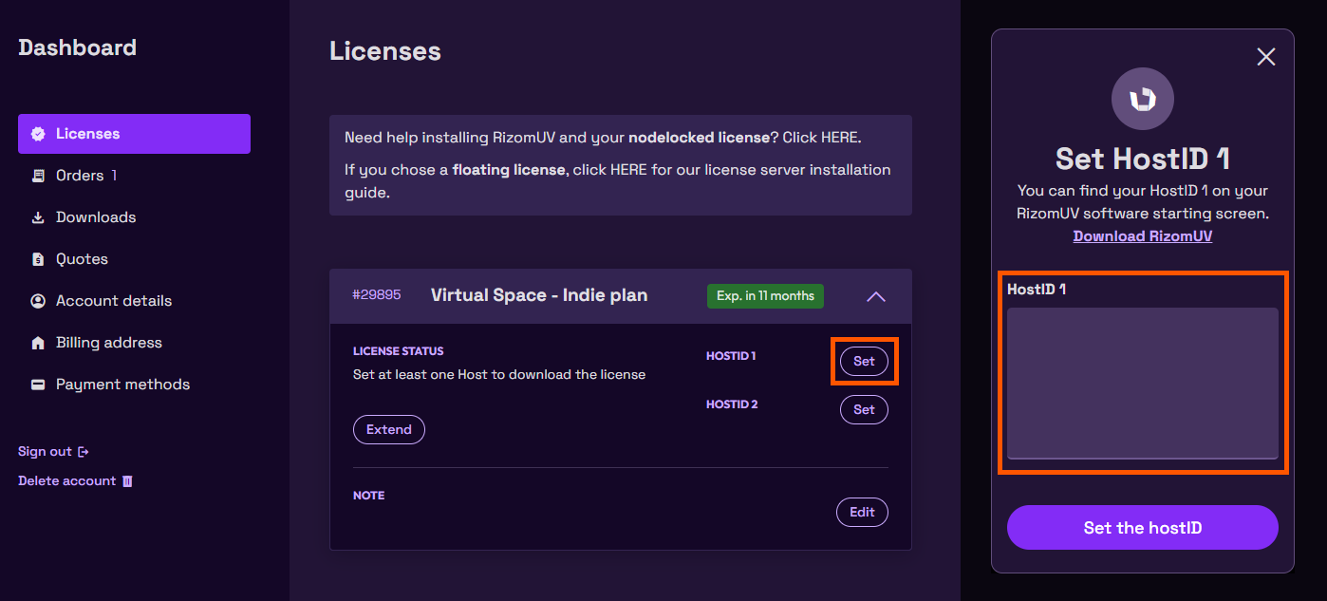This screenshot has width=1327, height=601.
Task: Set the HOSTID 1 value
Action: click(x=864, y=361)
